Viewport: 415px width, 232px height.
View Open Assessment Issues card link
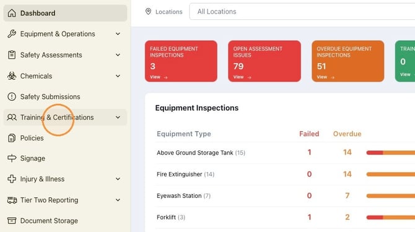[242, 77]
